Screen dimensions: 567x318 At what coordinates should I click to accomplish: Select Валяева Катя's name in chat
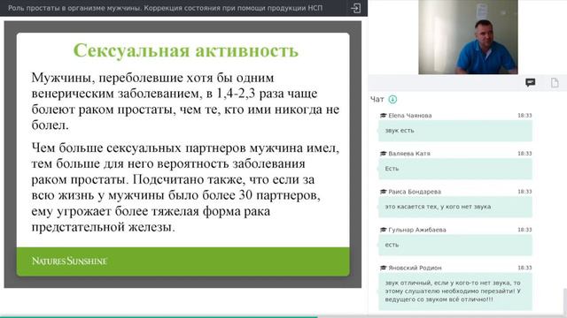[409, 154]
